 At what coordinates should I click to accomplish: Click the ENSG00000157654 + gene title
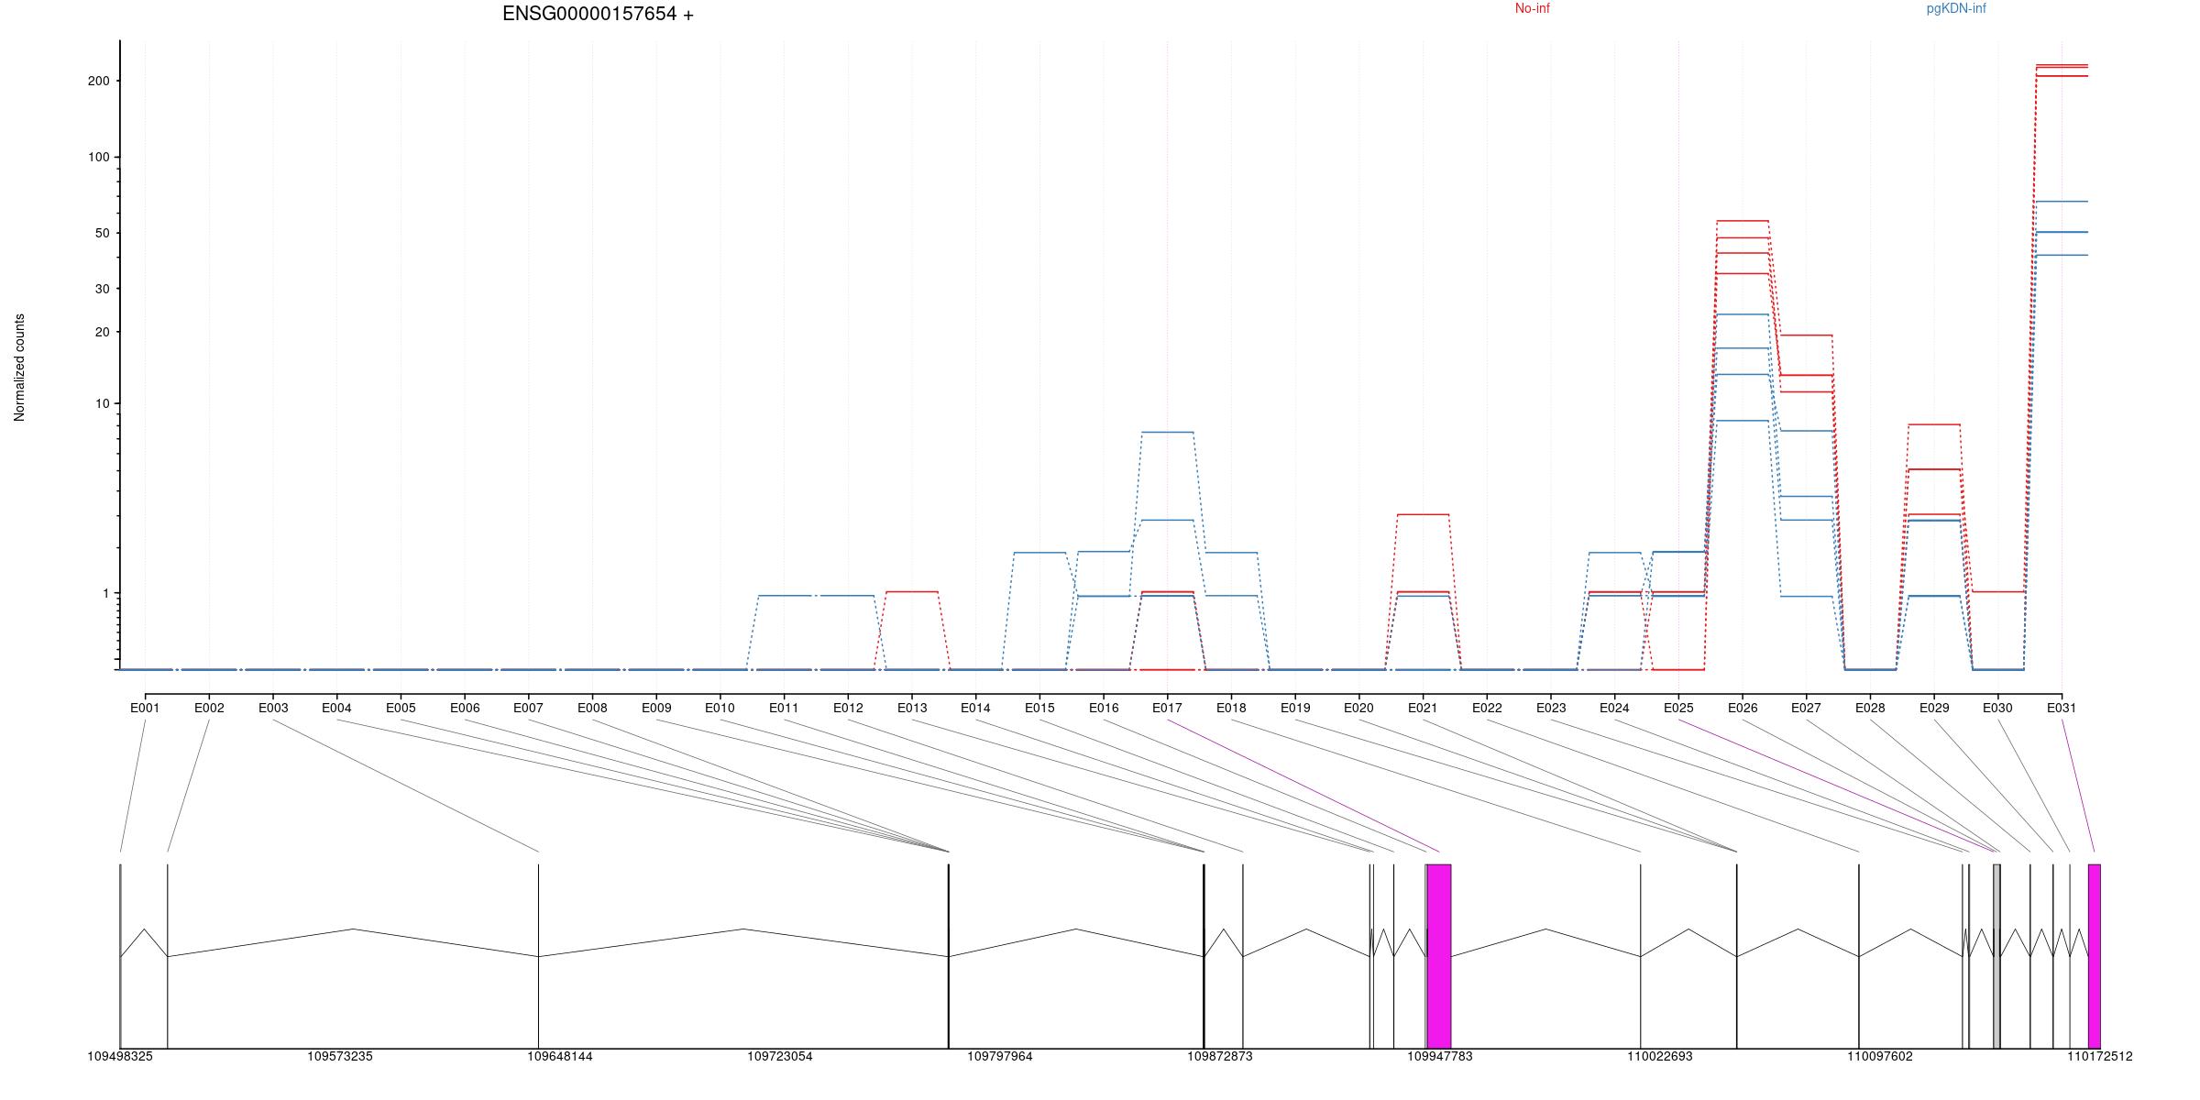pyautogui.click(x=598, y=14)
